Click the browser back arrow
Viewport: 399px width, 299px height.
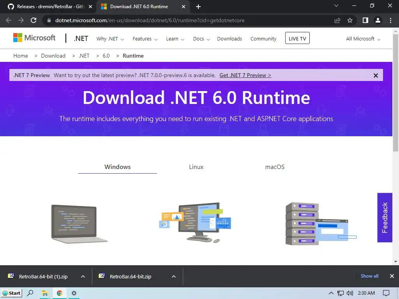[x=9, y=20]
